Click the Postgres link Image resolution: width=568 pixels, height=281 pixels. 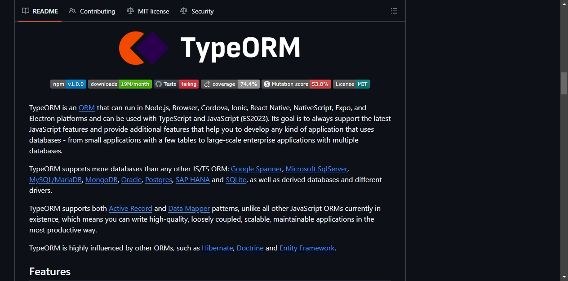pos(159,180)
